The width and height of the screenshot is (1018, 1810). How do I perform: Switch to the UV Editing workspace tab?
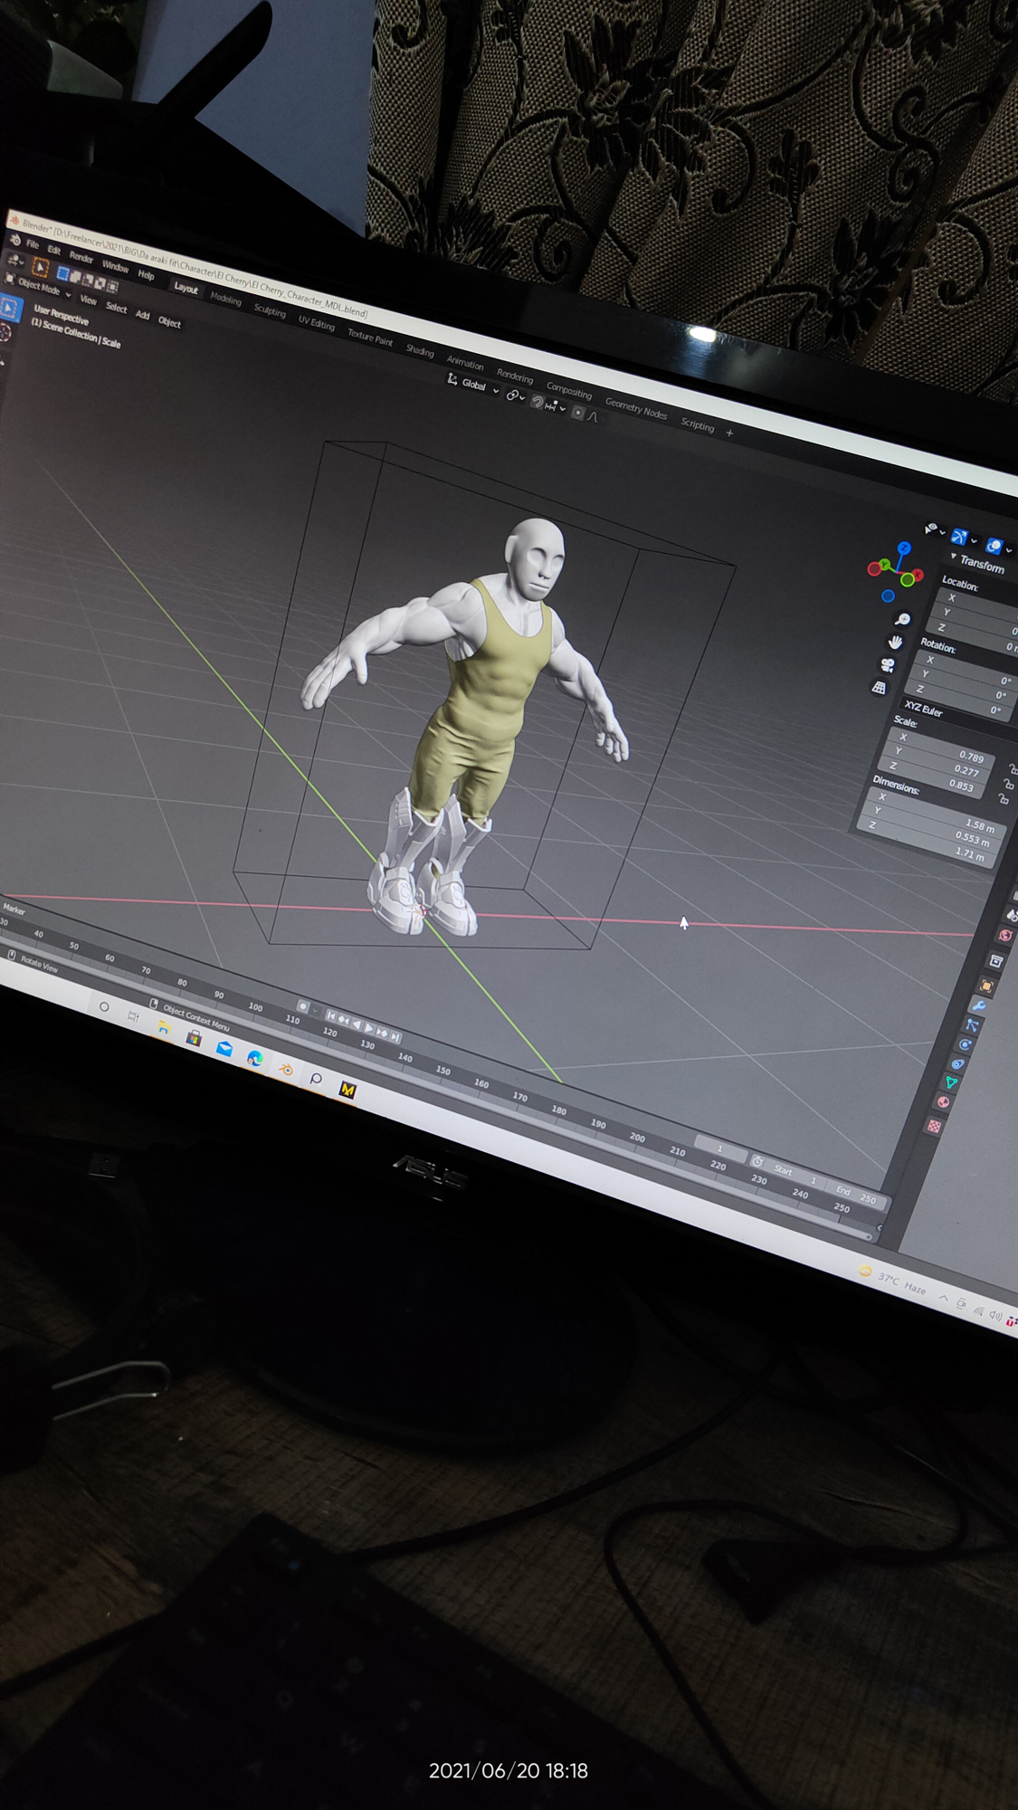pos(317,323)
